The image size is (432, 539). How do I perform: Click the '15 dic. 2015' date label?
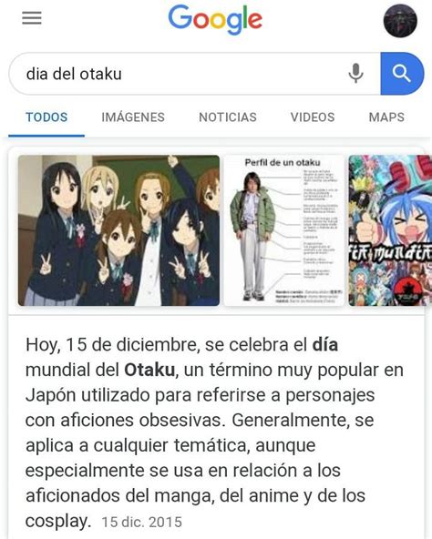142,523
